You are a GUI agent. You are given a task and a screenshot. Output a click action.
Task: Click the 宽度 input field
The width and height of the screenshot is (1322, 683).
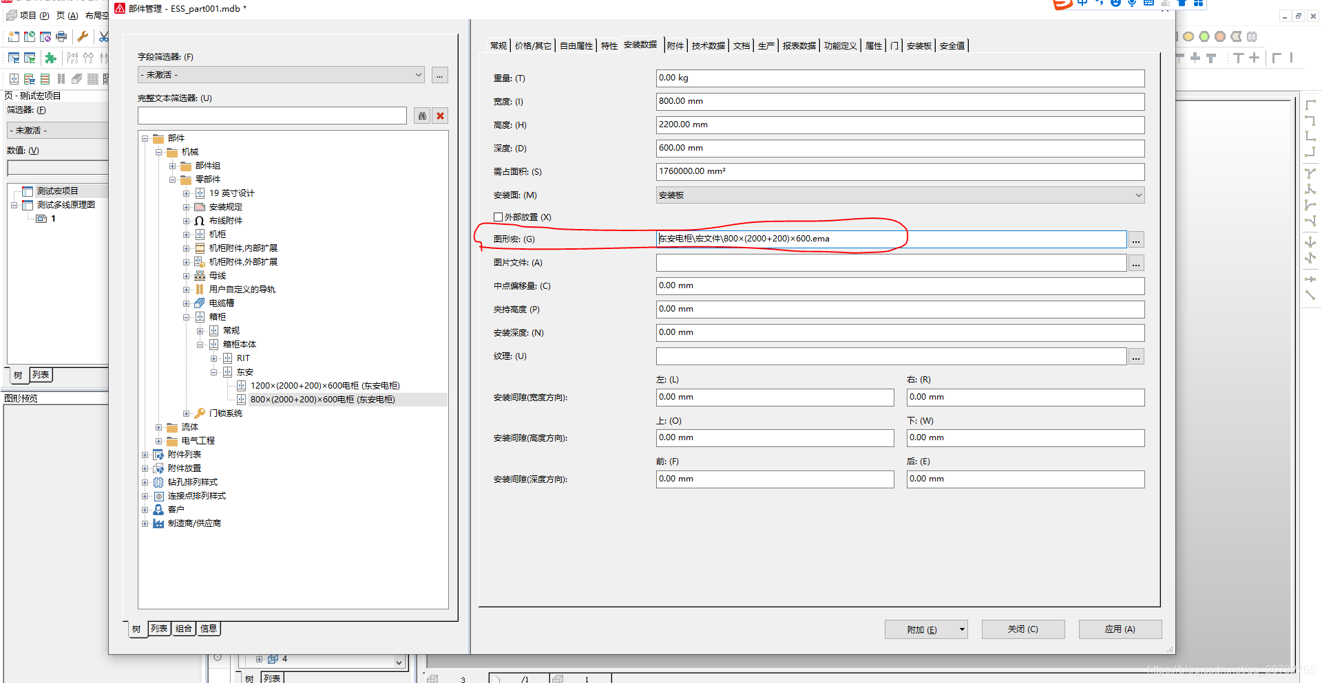coord(899,102)
